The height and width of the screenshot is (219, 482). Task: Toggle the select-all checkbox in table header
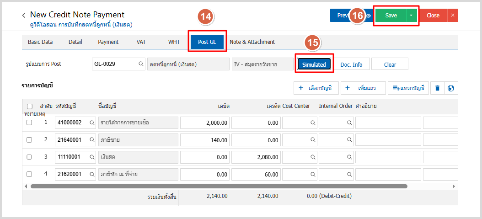point(29,107)
